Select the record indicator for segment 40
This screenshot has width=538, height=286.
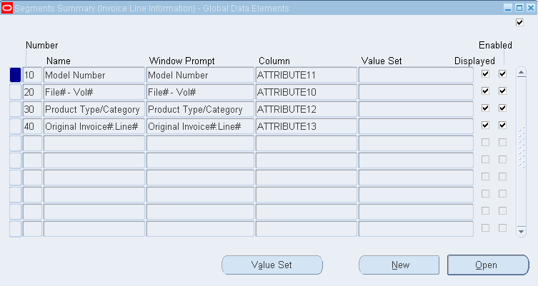[15, 126]
